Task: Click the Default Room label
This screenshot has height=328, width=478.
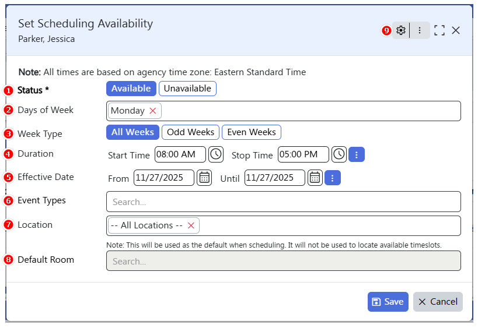Action: click(x=46, y=259)
